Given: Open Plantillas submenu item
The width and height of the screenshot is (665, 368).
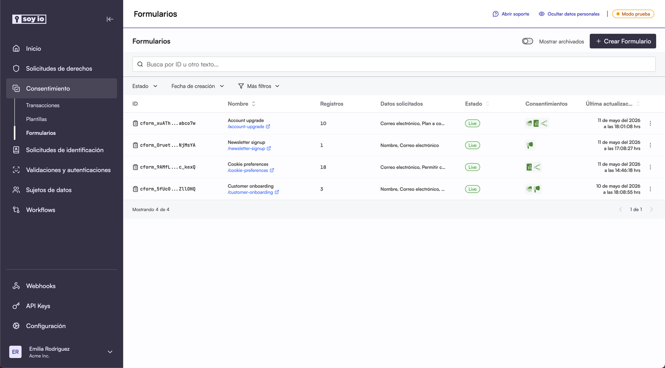Looking at the screenshot, I should coord(36,119).
